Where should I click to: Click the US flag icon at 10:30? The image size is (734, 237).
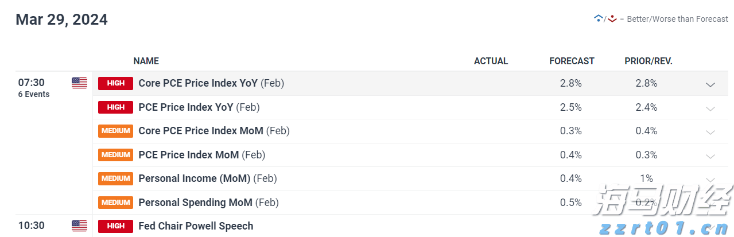coord(79,226)
